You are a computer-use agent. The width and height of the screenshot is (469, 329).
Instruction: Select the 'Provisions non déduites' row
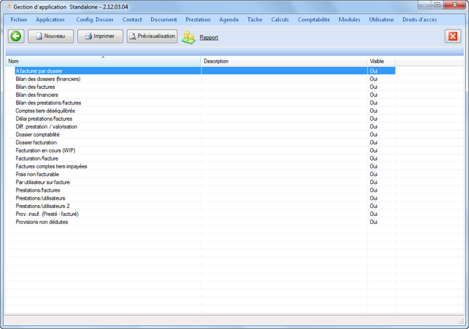click(x=42, y=222)
